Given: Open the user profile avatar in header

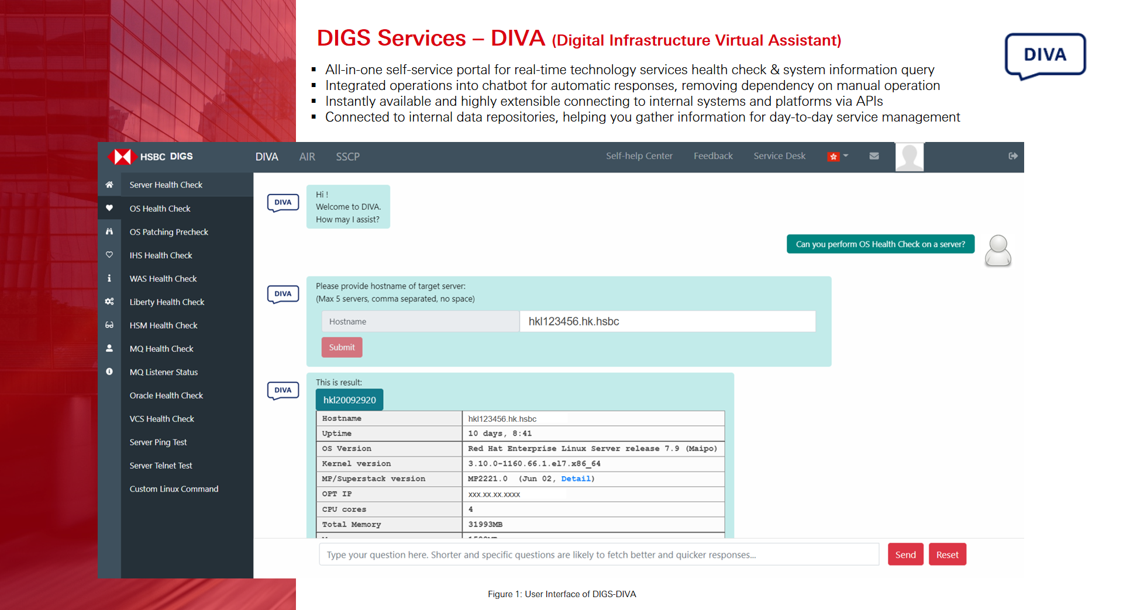Looking at the screenshot, I should coord(909,157).
